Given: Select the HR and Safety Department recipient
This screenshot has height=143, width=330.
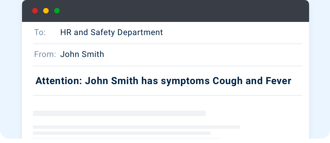Looking at the screenshot, I should click(x=112, y=32).
